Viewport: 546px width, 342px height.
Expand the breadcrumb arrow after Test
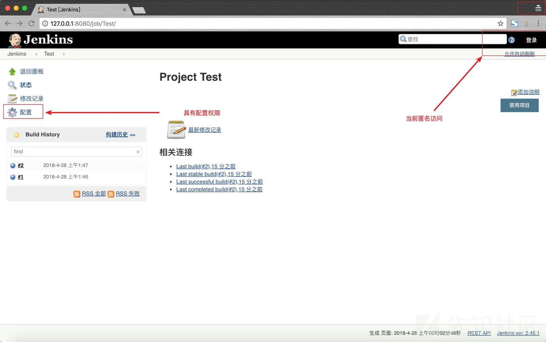click(64, 54)
